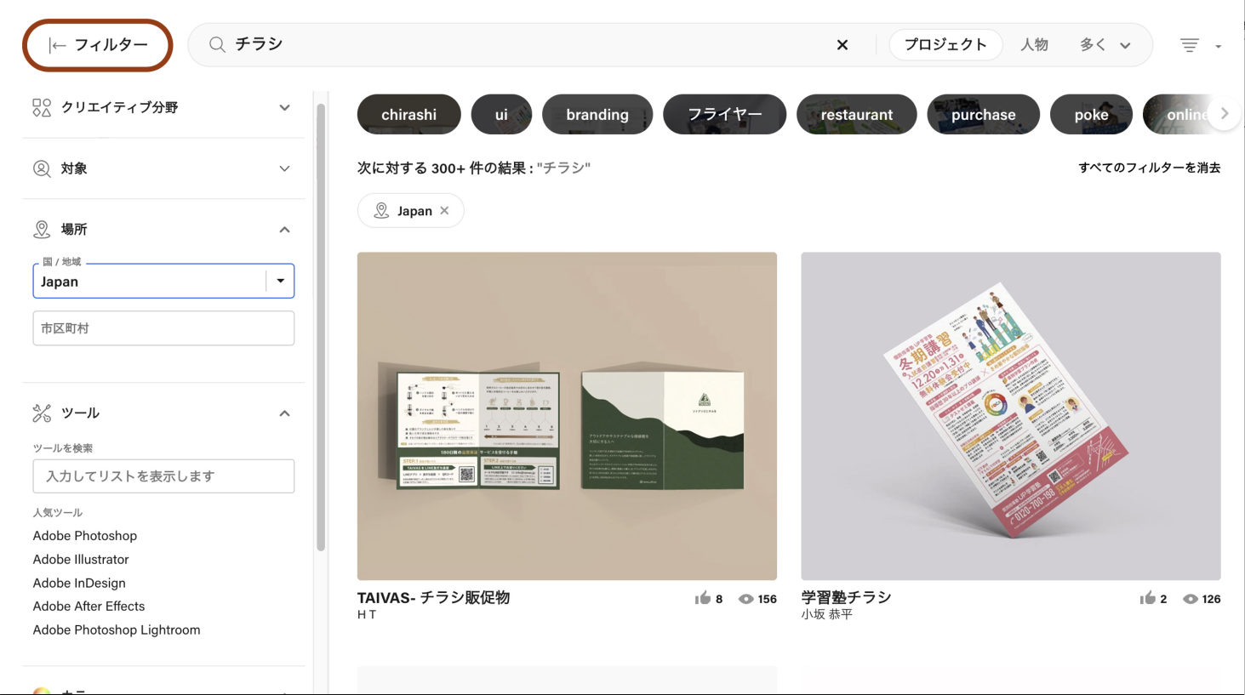Click the ツール tools icon in the sidebar
Screen dimensions: 1245x695
[41, 413]
